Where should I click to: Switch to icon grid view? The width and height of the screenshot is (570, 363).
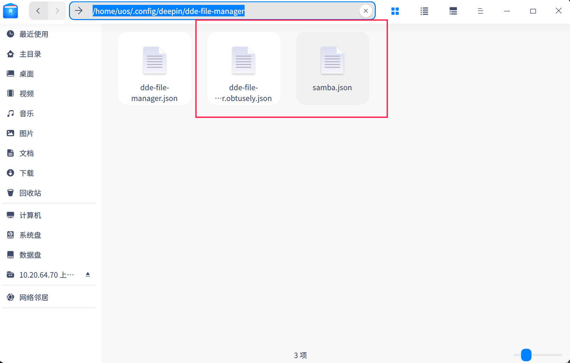[x=395, y=11]
